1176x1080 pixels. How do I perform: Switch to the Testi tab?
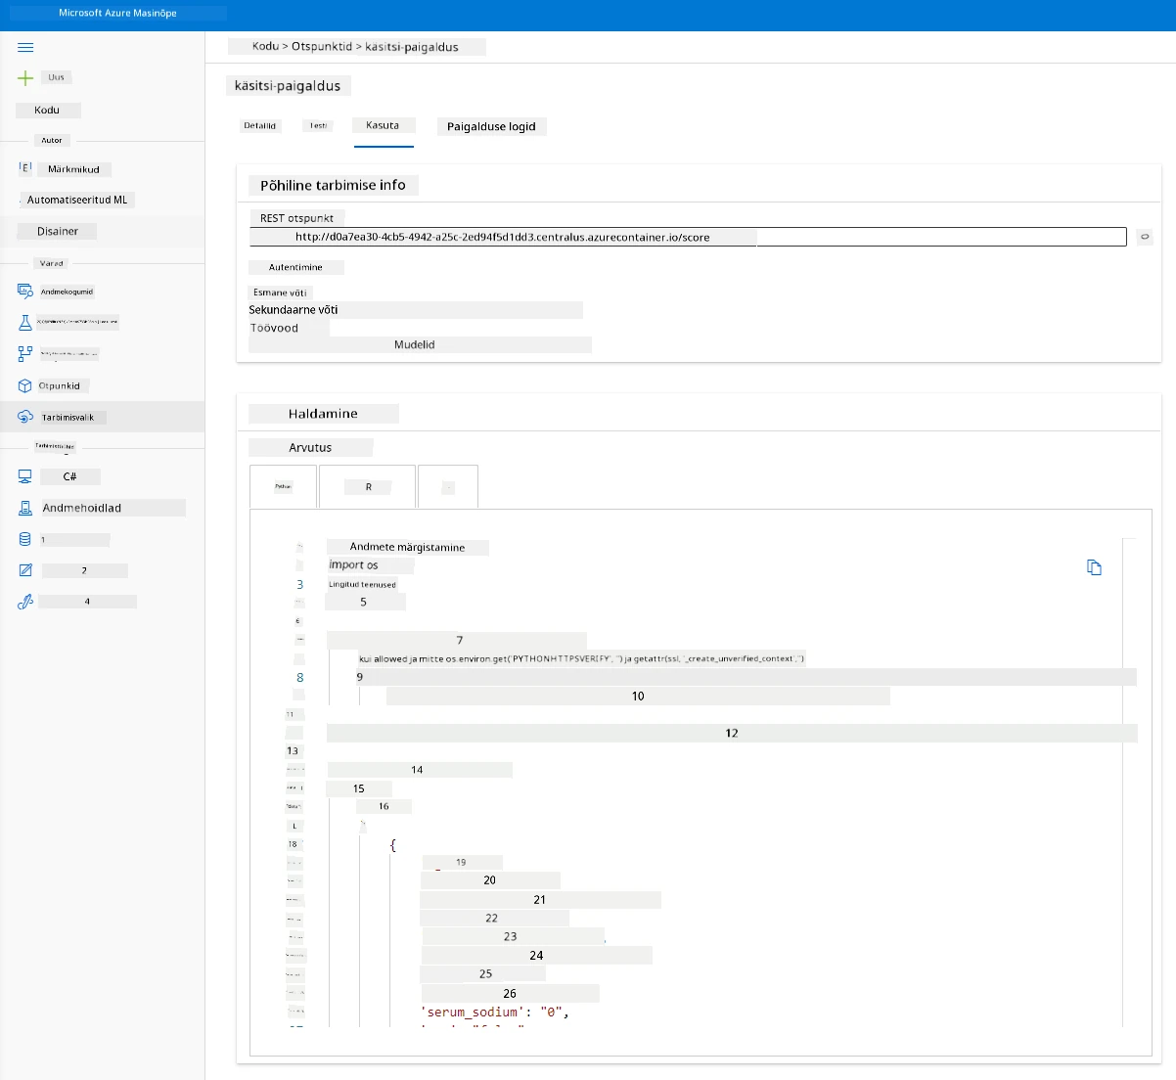(x=319, y=125)
